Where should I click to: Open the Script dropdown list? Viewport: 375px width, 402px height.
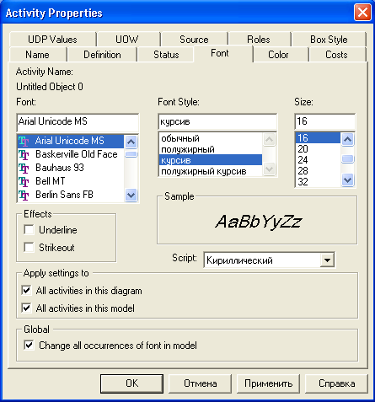(x=327, y=260)
